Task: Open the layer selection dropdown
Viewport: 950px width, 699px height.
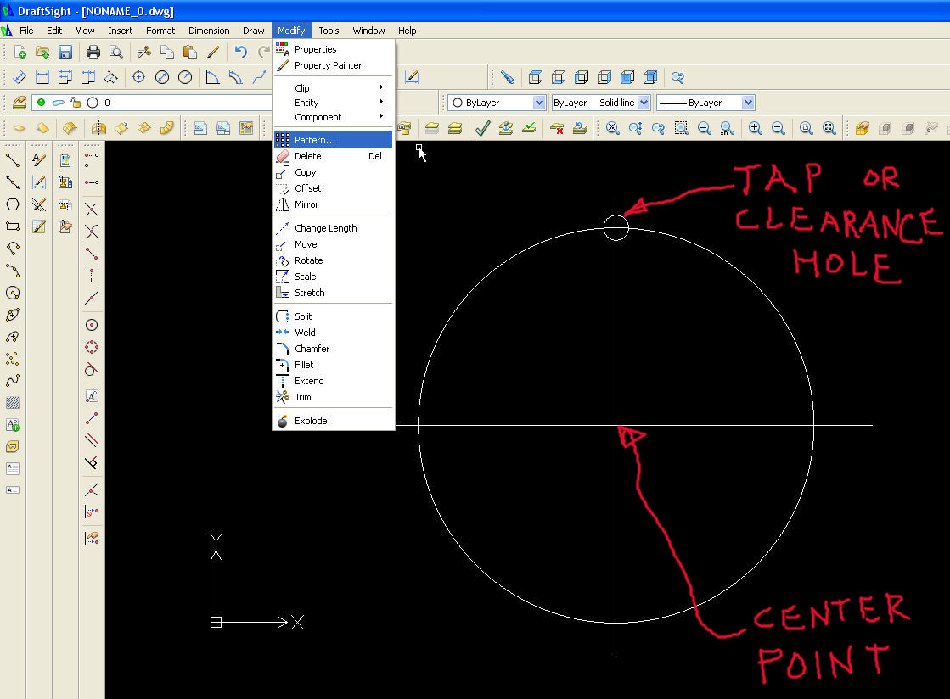Action: (x=151, y=103)
